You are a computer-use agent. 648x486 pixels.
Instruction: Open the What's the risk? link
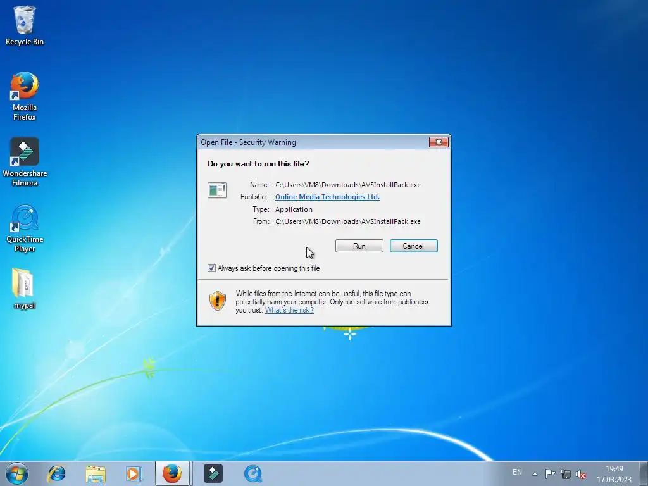289,310
